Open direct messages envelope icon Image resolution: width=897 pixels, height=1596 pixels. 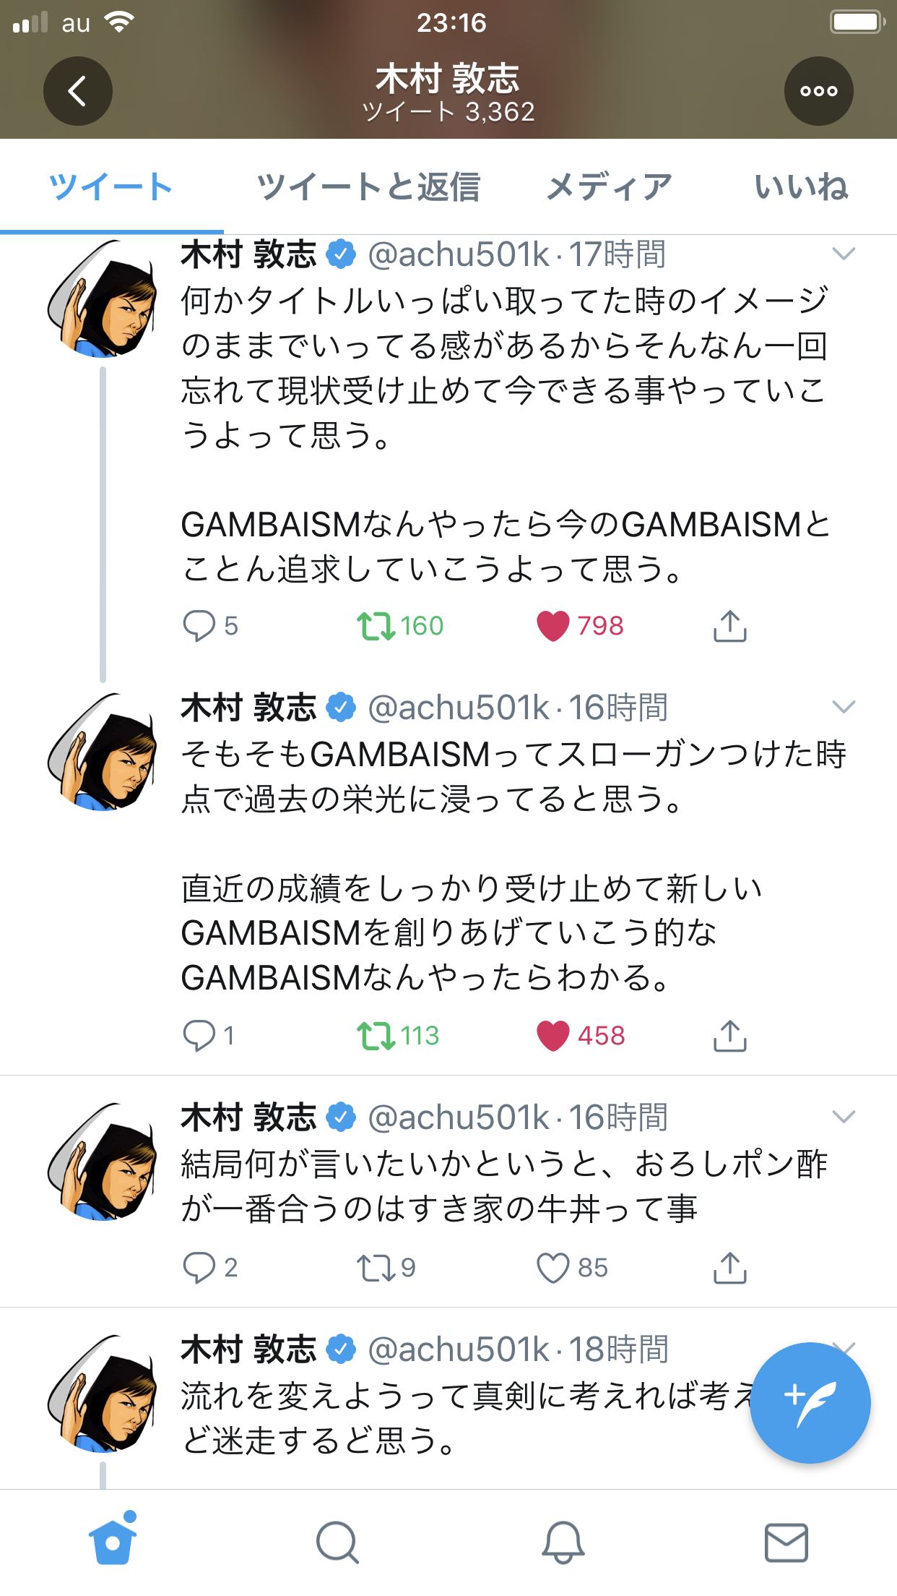coord(786,1543)
